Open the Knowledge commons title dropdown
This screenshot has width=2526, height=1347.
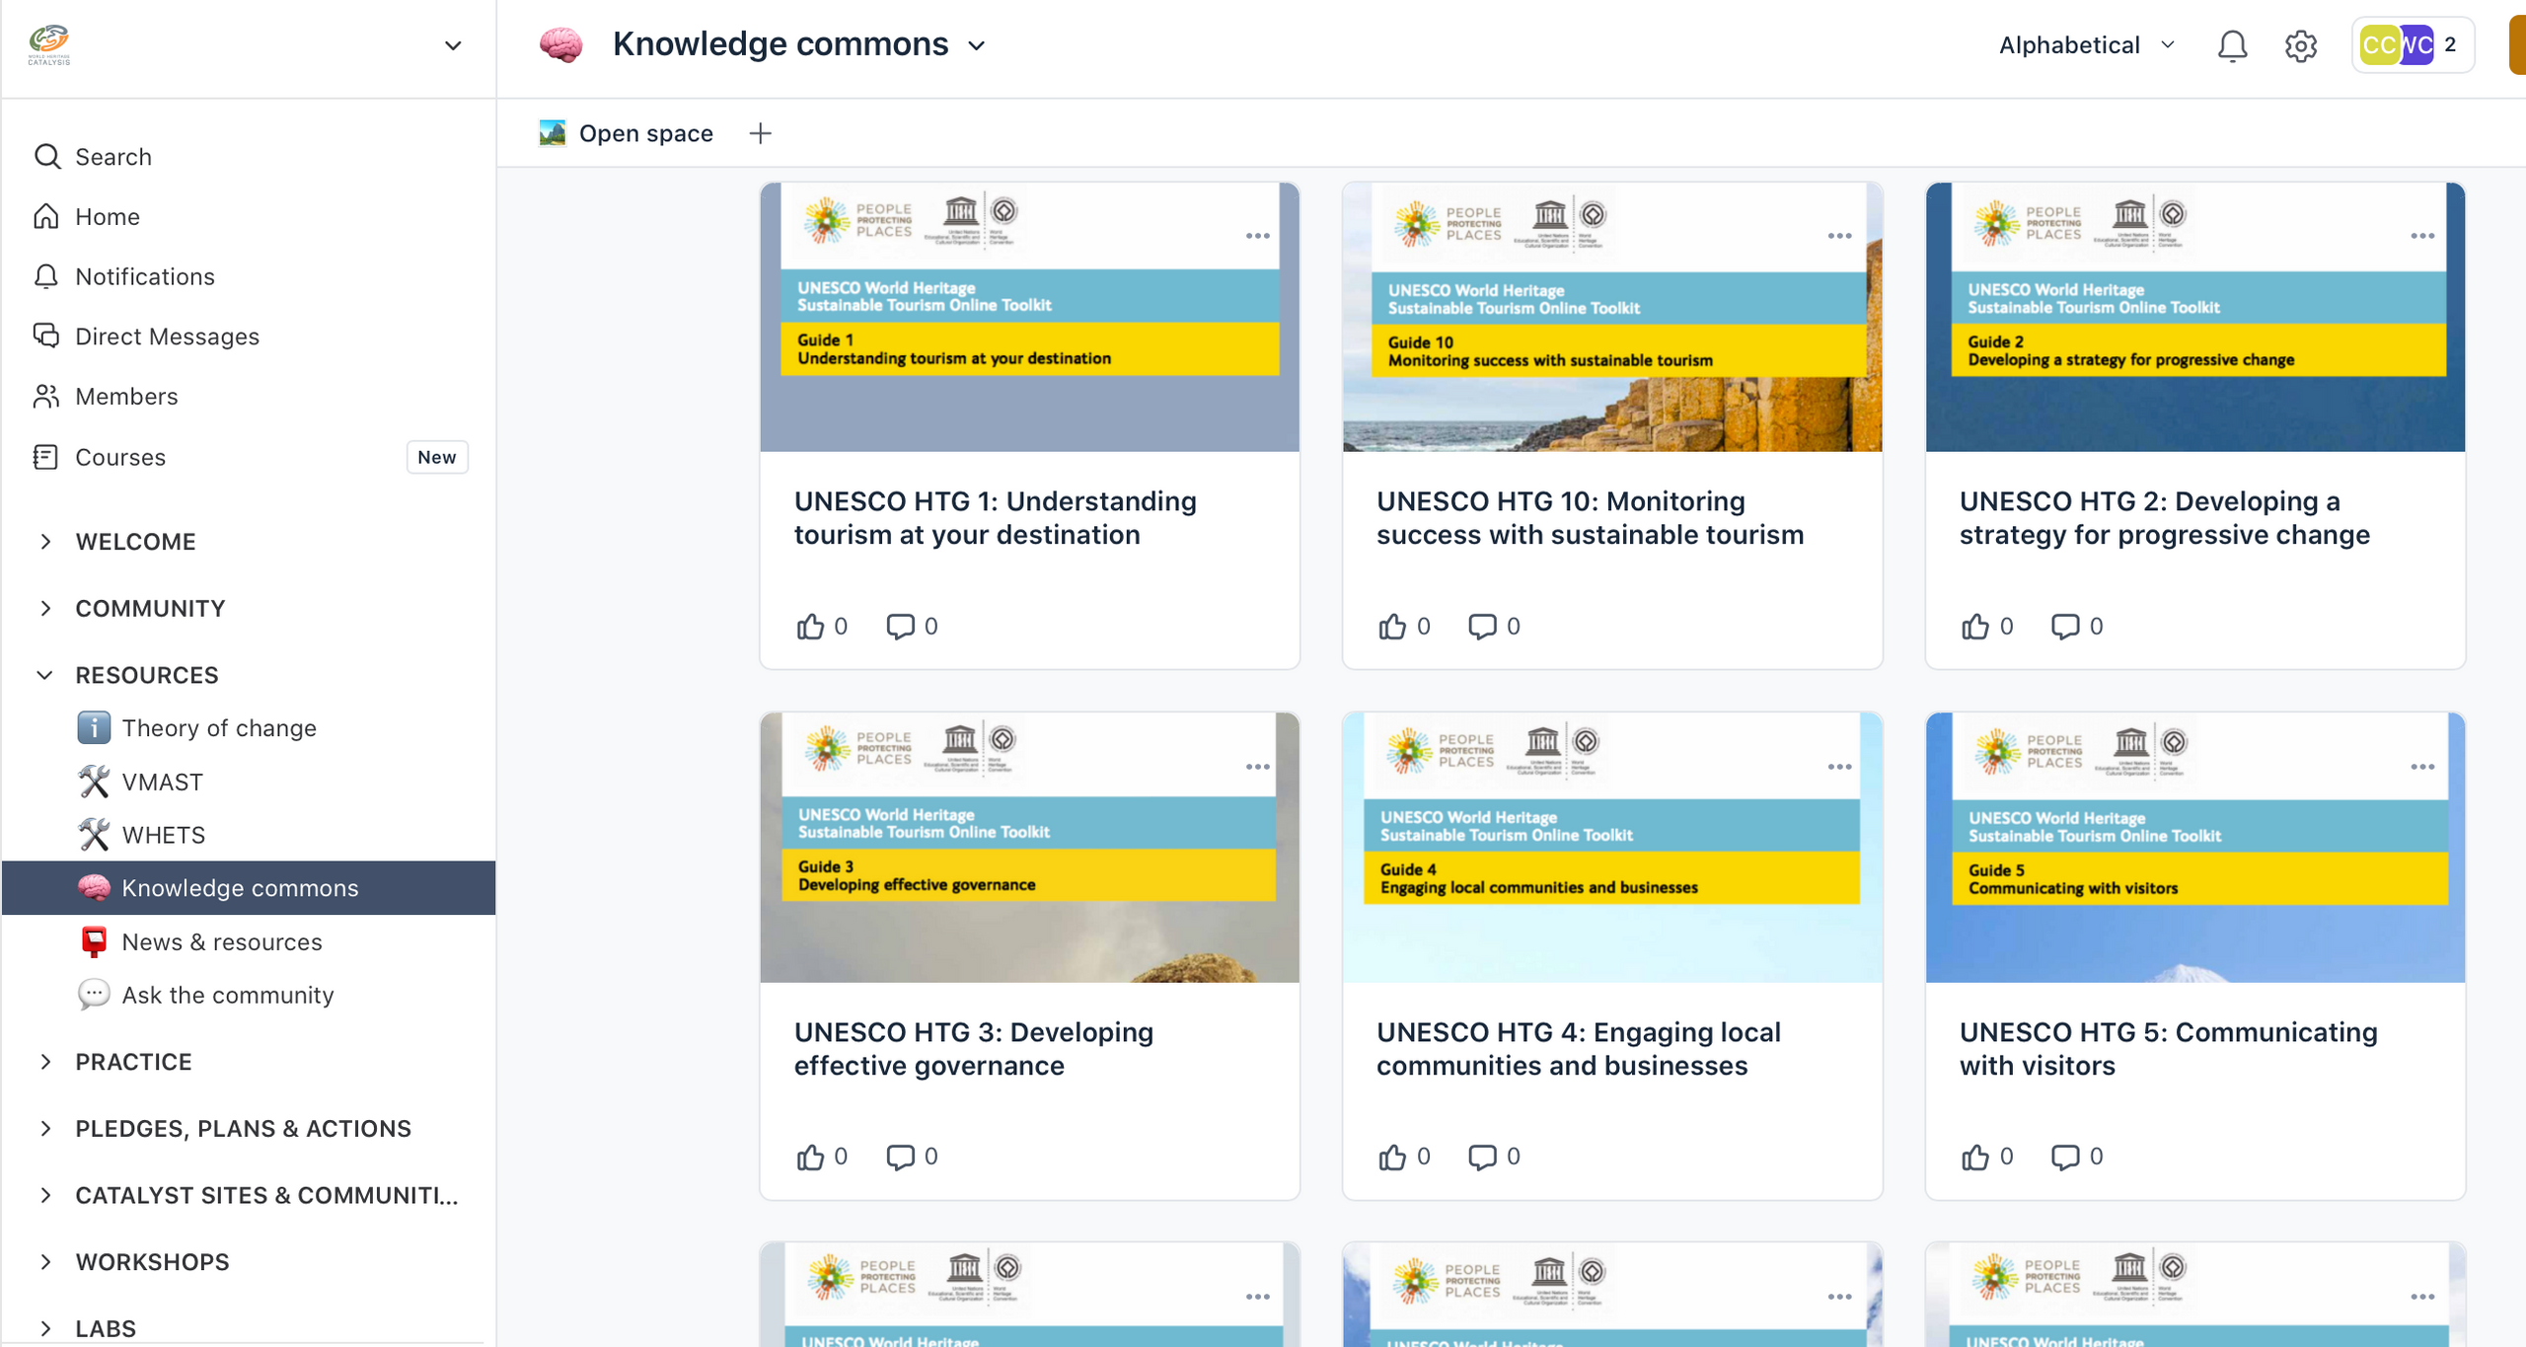(977, 46)
